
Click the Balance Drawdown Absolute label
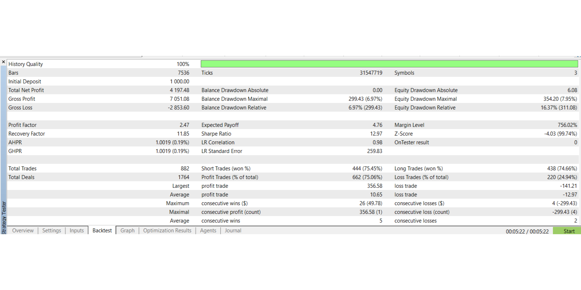tap(235, 90)
